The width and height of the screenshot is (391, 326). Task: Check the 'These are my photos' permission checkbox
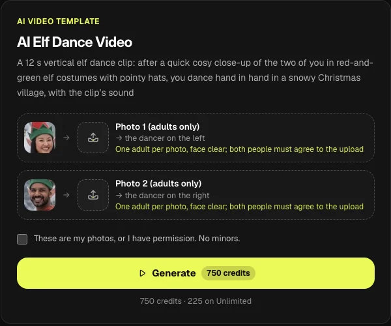(22, 239)
